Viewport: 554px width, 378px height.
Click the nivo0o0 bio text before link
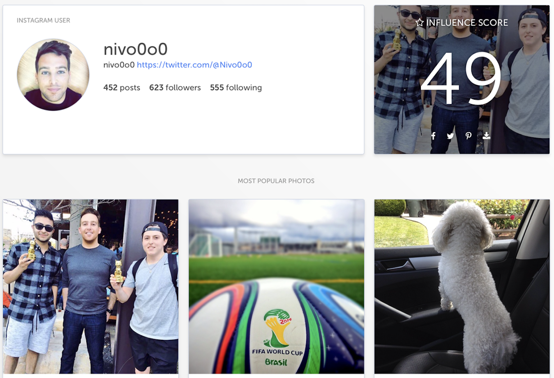pyautogui.click(x=119, y=65)
